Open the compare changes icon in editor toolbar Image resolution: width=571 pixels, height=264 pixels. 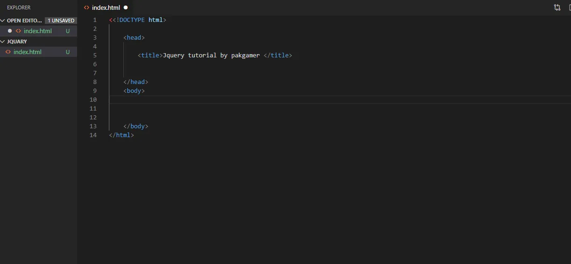(557, 7)
